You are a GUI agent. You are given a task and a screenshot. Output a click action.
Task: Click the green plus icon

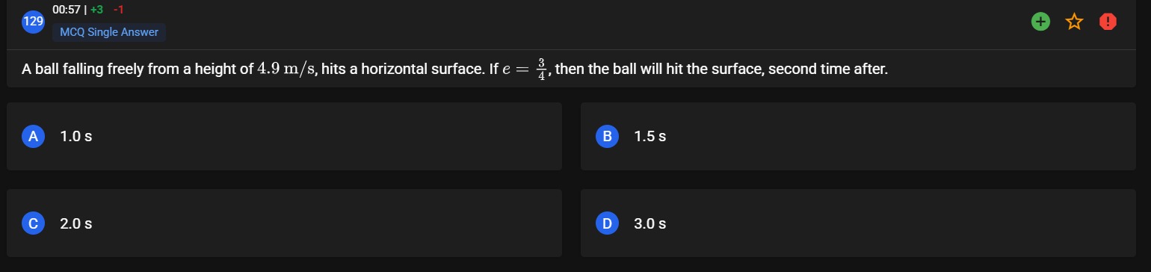tap(1040, 22)
